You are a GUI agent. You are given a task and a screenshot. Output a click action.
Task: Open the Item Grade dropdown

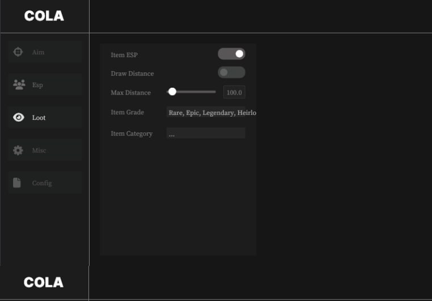point(211,113)
